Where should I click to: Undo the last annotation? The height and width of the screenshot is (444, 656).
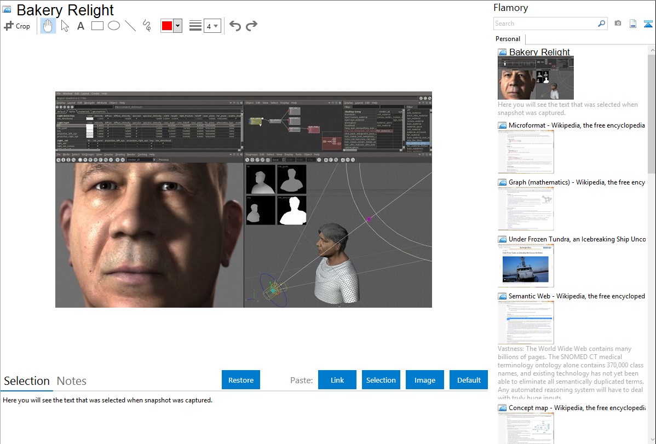235,26
